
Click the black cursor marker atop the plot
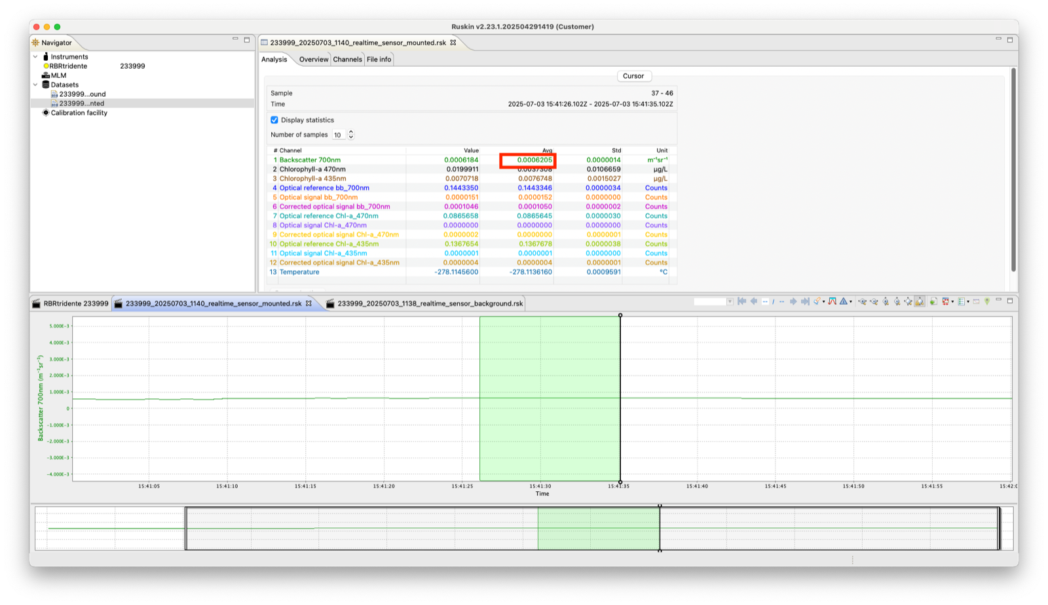click(620, 315)
